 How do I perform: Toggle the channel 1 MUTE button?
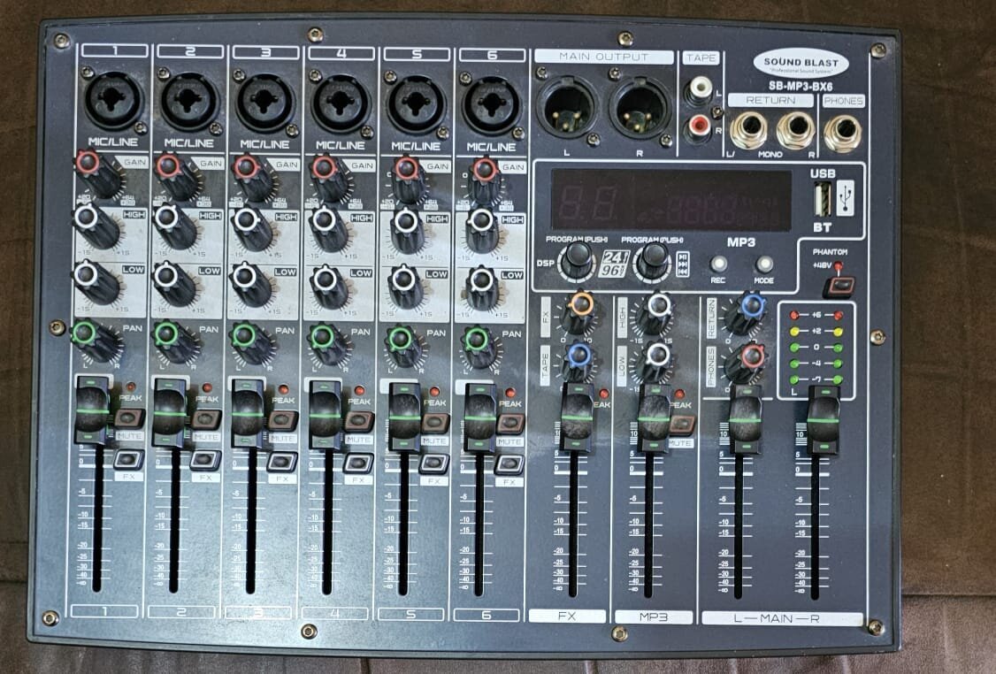click(129, 418)
